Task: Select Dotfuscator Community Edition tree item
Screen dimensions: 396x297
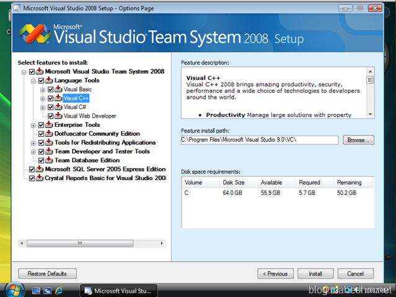Action: point(97,134)
